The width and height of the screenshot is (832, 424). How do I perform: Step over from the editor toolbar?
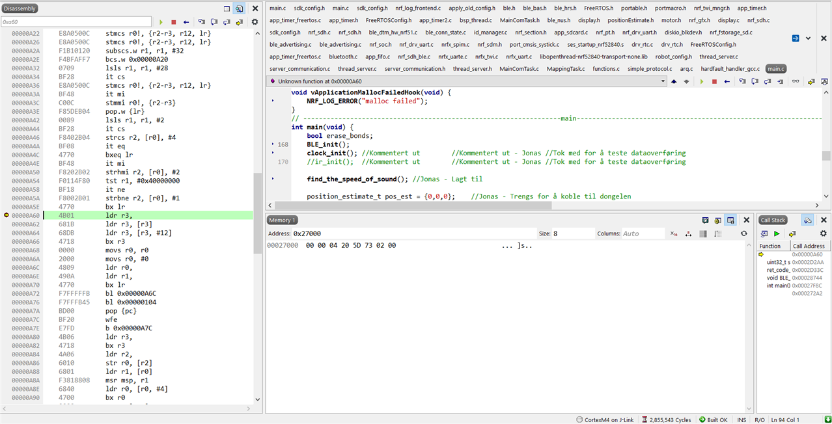pyautogui.click(x=755, y=81)
